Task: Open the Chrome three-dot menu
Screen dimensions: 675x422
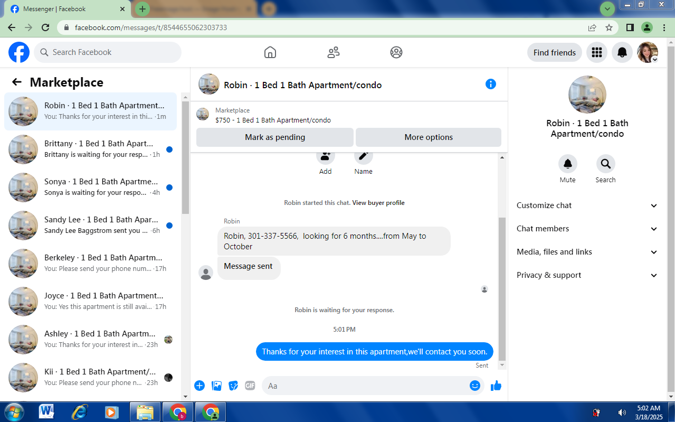Action: 664,27
